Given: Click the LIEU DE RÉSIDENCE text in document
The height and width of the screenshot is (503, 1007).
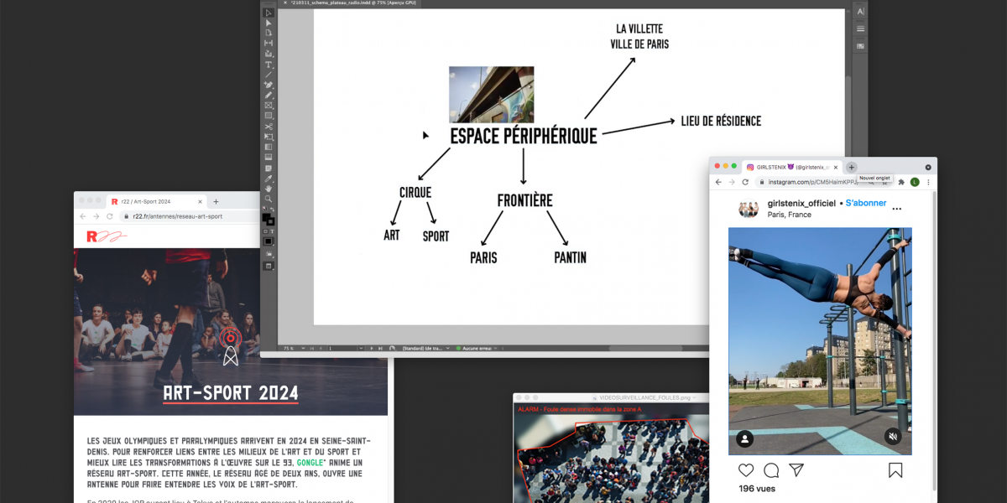Looking at the screenshot, I should point(721,122).
